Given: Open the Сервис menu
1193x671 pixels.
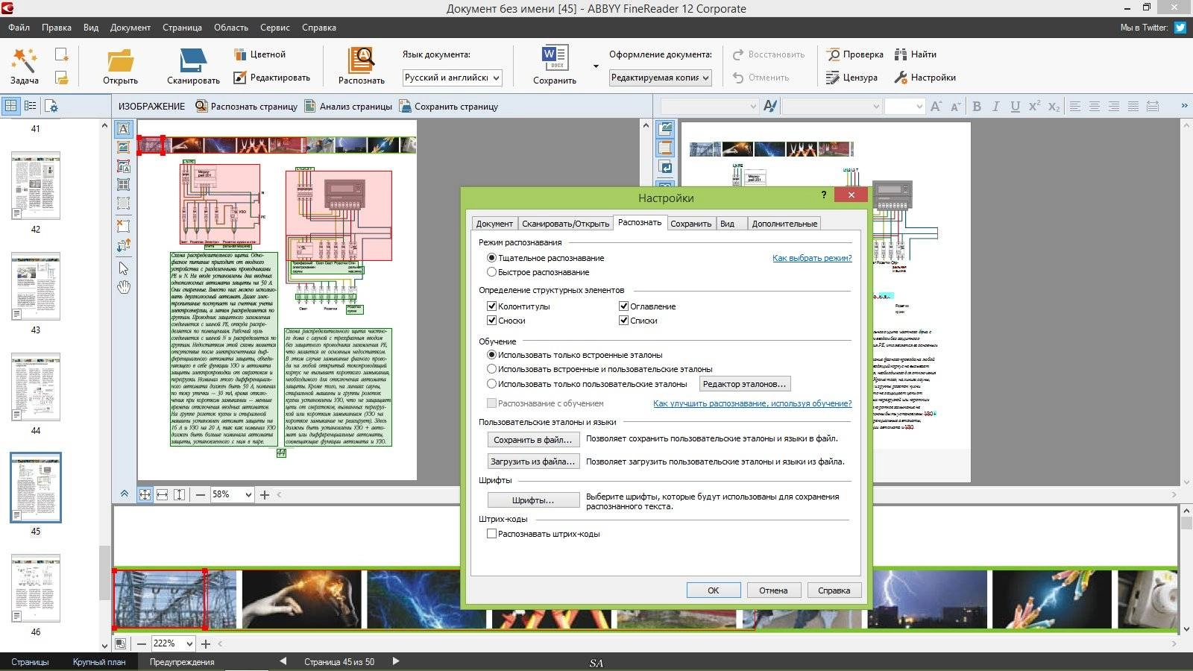Looking at the screenshot, I should (275, 28).
